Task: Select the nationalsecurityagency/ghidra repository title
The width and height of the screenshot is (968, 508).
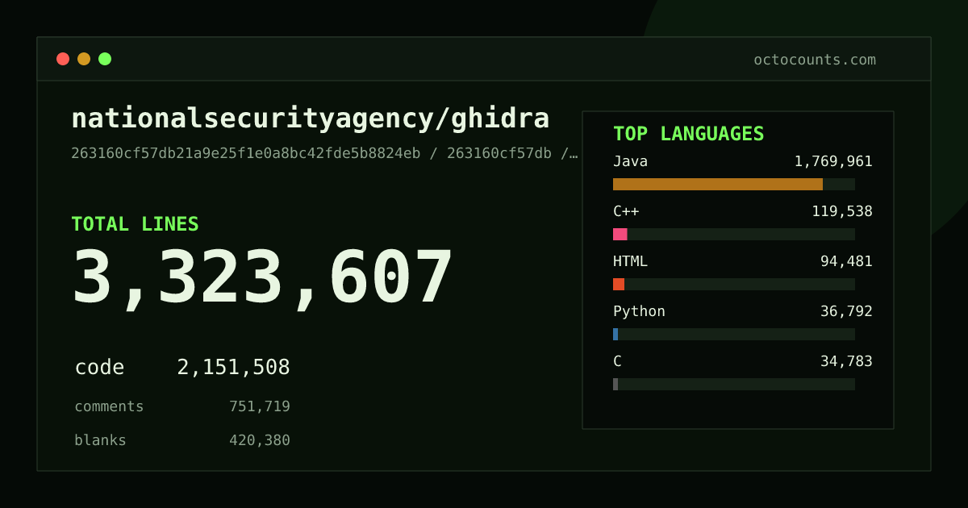Action: pos(311,119)
